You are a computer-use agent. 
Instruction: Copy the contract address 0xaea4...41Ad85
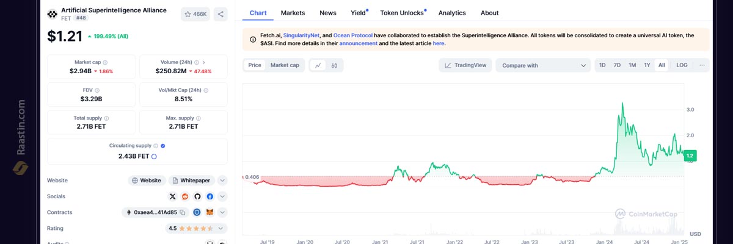click(x=183, y=212)
